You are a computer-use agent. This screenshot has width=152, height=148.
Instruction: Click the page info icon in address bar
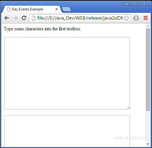tap(33, 18)
